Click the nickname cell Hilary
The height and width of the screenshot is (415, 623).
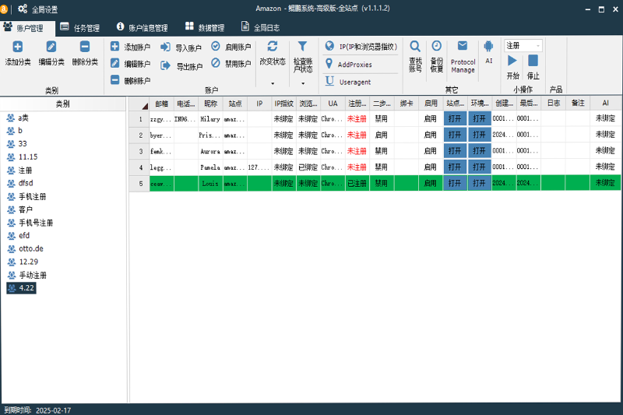(210, 119)
